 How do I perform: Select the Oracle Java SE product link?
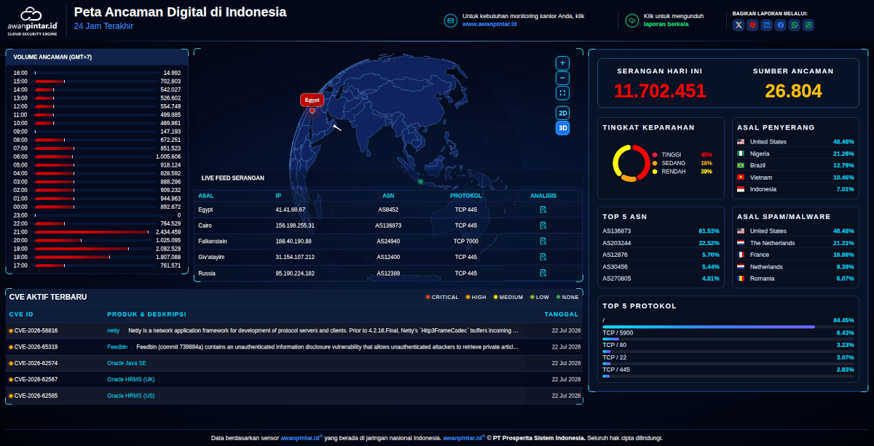(127, 363)
